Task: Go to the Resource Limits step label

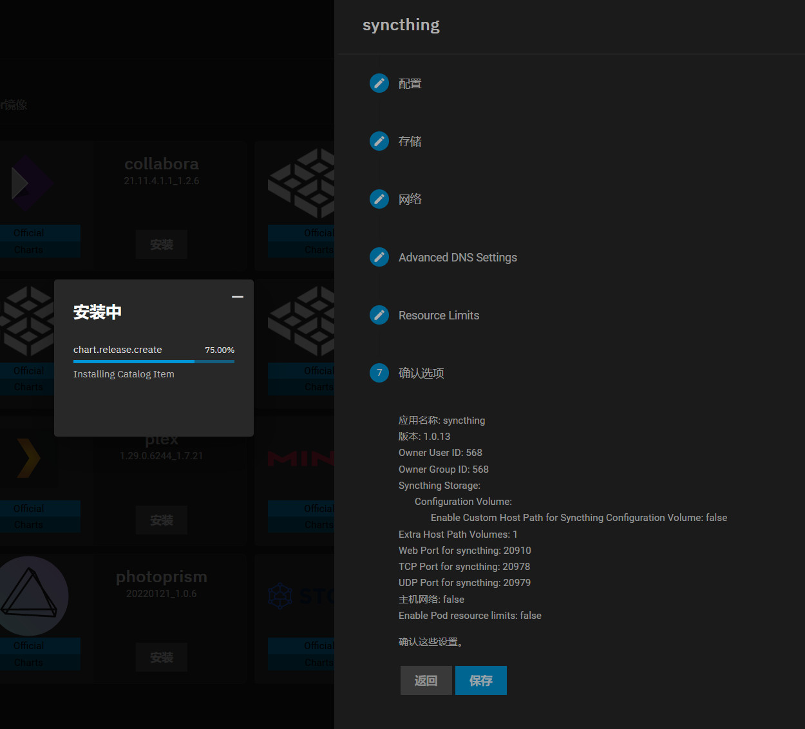Action: pos(439,316)
